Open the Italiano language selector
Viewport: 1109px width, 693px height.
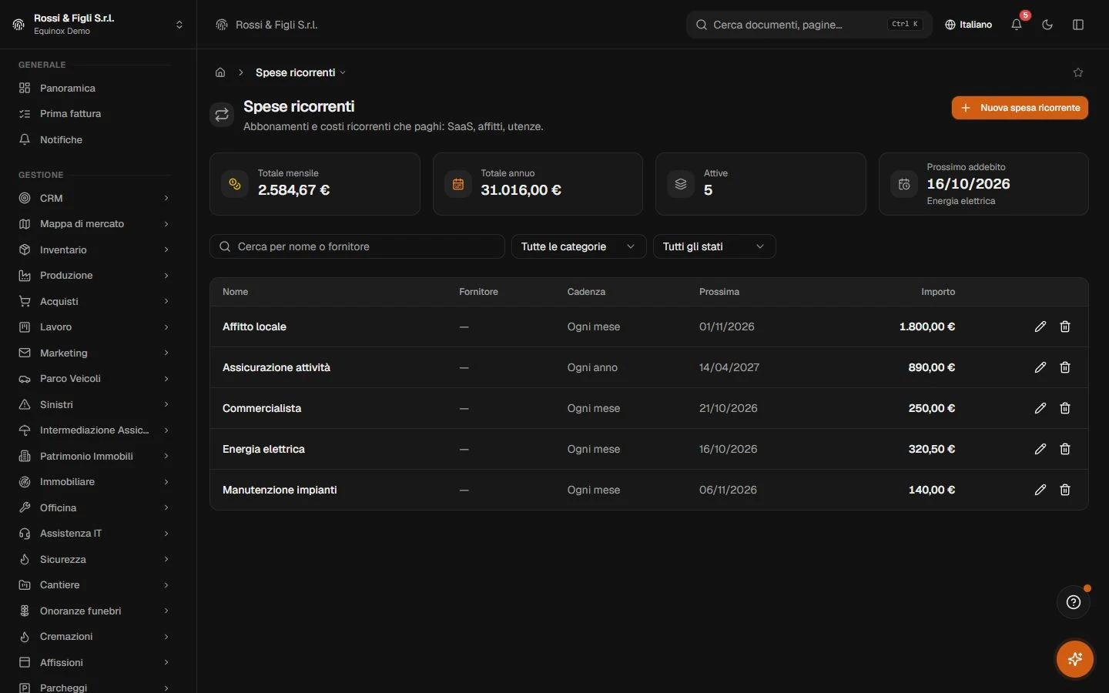(x=969, y=25)
